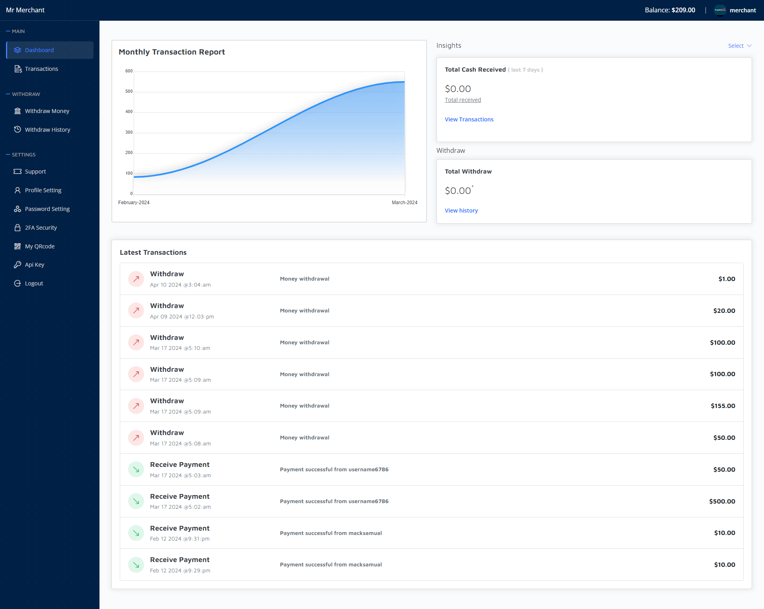Click the Dashboard layers icon in sidebar
Viewport: 764px width, 609px height.
18,50
